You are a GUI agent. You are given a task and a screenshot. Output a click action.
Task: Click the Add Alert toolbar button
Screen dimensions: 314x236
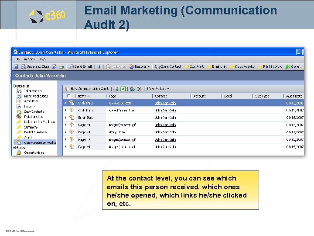click(194, 66)
